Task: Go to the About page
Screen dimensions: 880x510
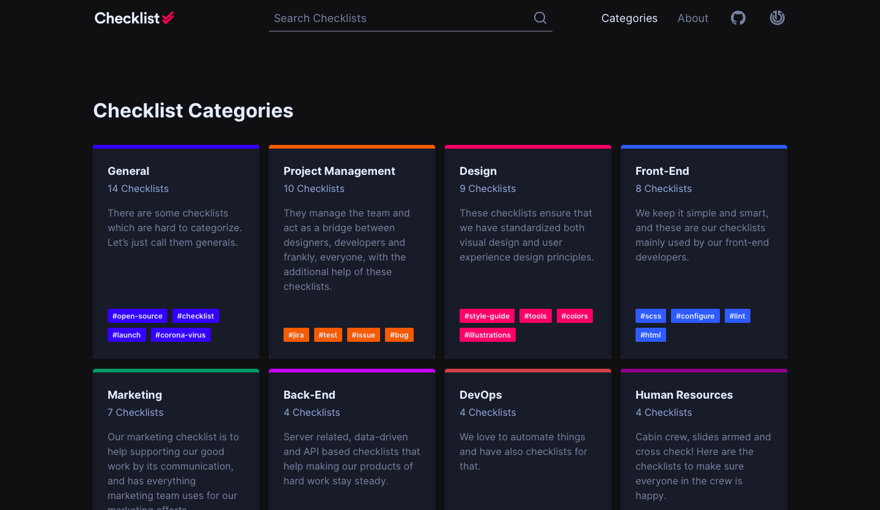Action: (692, 18)
